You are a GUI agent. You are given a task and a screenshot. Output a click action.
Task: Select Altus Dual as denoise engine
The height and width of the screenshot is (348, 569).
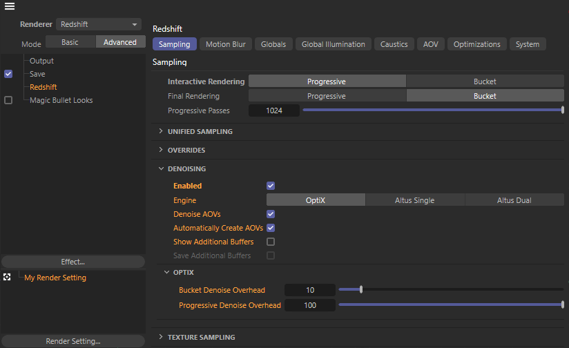(514, 200)
